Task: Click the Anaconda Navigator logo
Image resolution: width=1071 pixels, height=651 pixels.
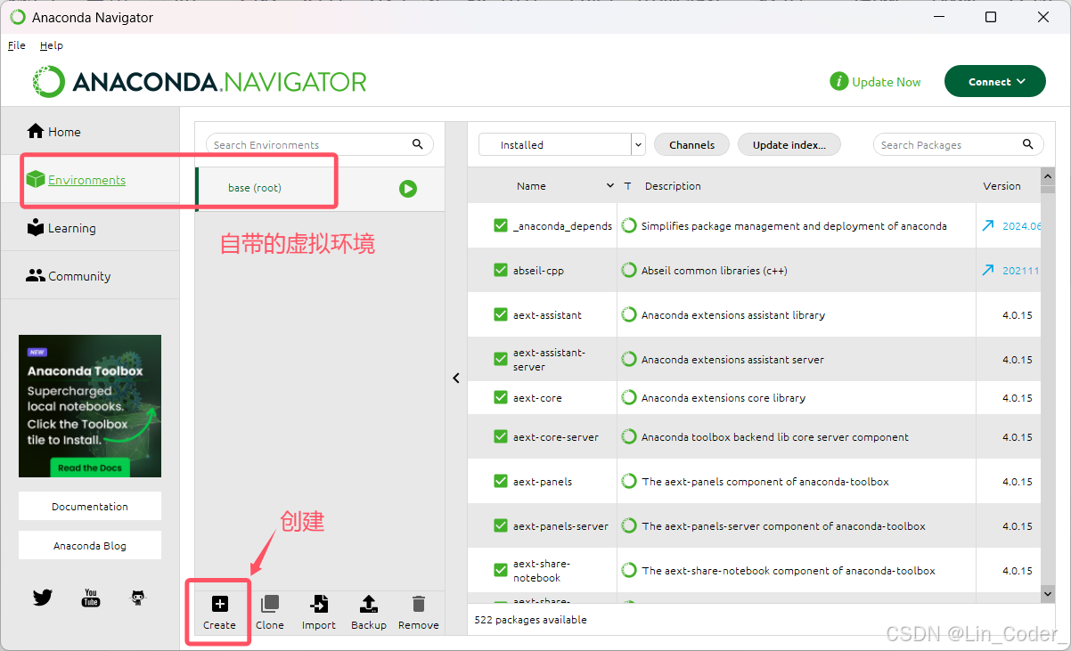Action: pyautogui.click(x=200, y=82)
